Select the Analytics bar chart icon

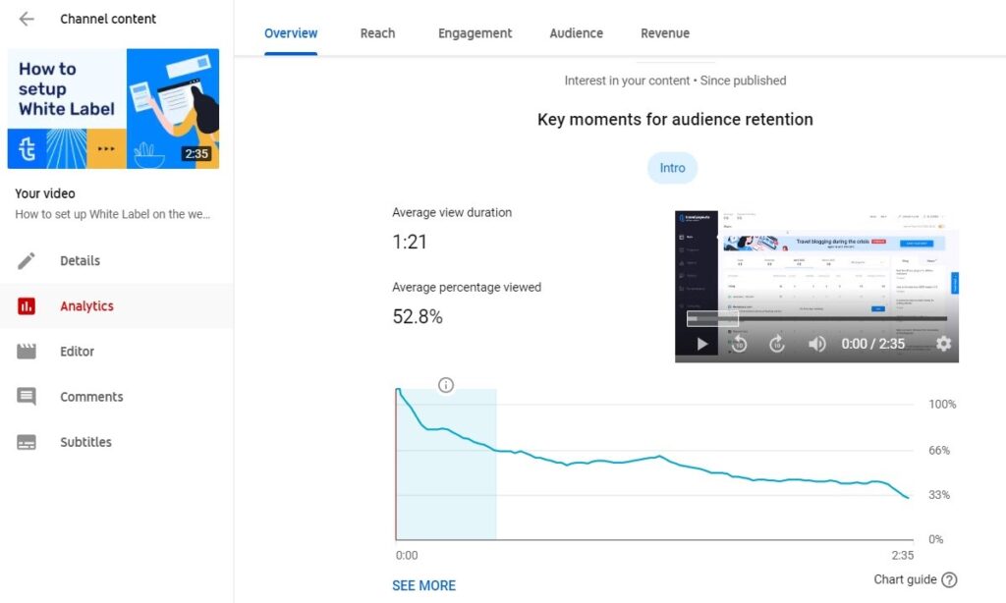click(x=27, y=306)
